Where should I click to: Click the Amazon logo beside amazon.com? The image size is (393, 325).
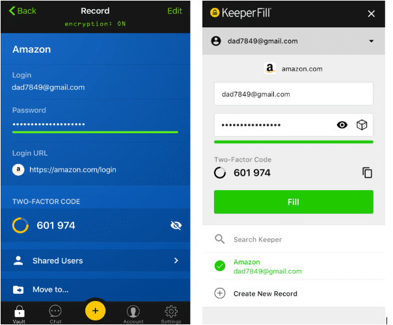point(270,68)
